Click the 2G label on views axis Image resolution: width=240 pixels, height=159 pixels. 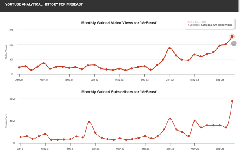coord(11,45)
